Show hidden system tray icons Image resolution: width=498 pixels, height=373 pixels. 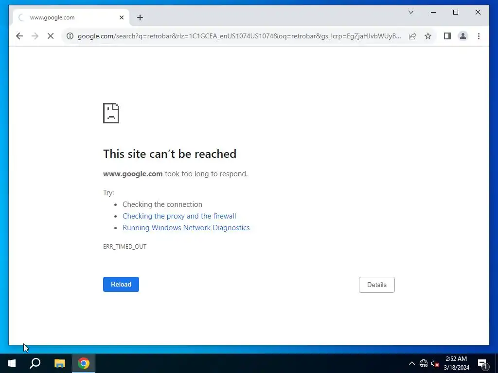411,363
